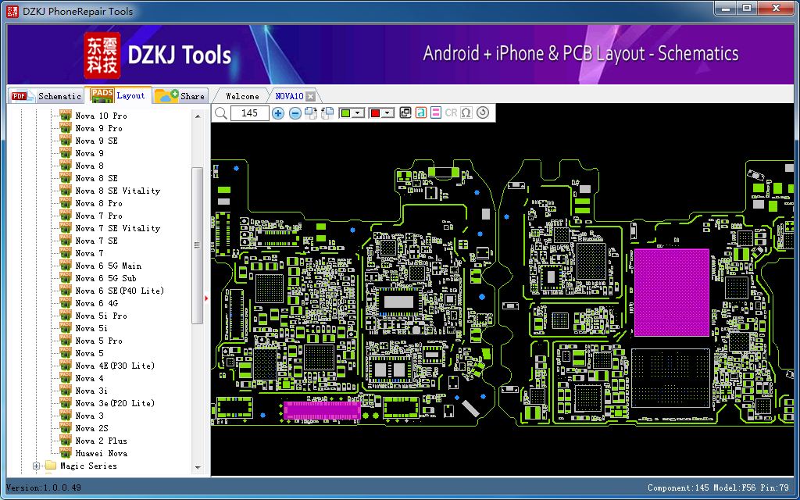Click the PCB icon beside Nova 3i
Screen dimensions: 800x500
coord(66,391)
